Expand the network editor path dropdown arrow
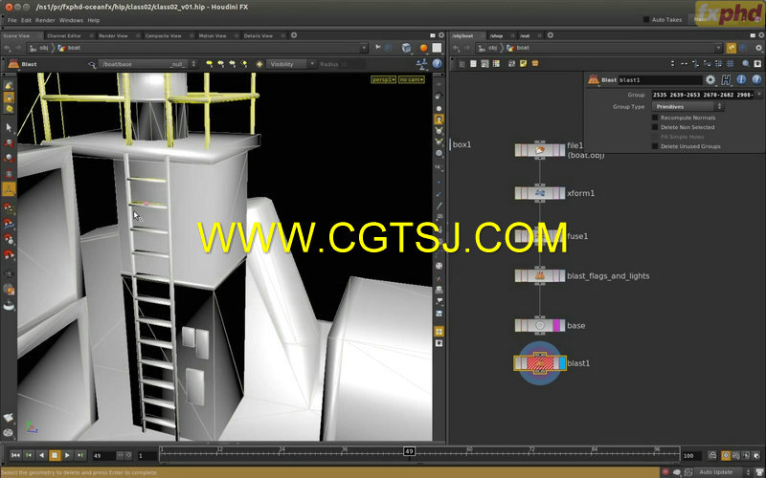This screenshot has height=478, width=766. click(x=718, y=48)
